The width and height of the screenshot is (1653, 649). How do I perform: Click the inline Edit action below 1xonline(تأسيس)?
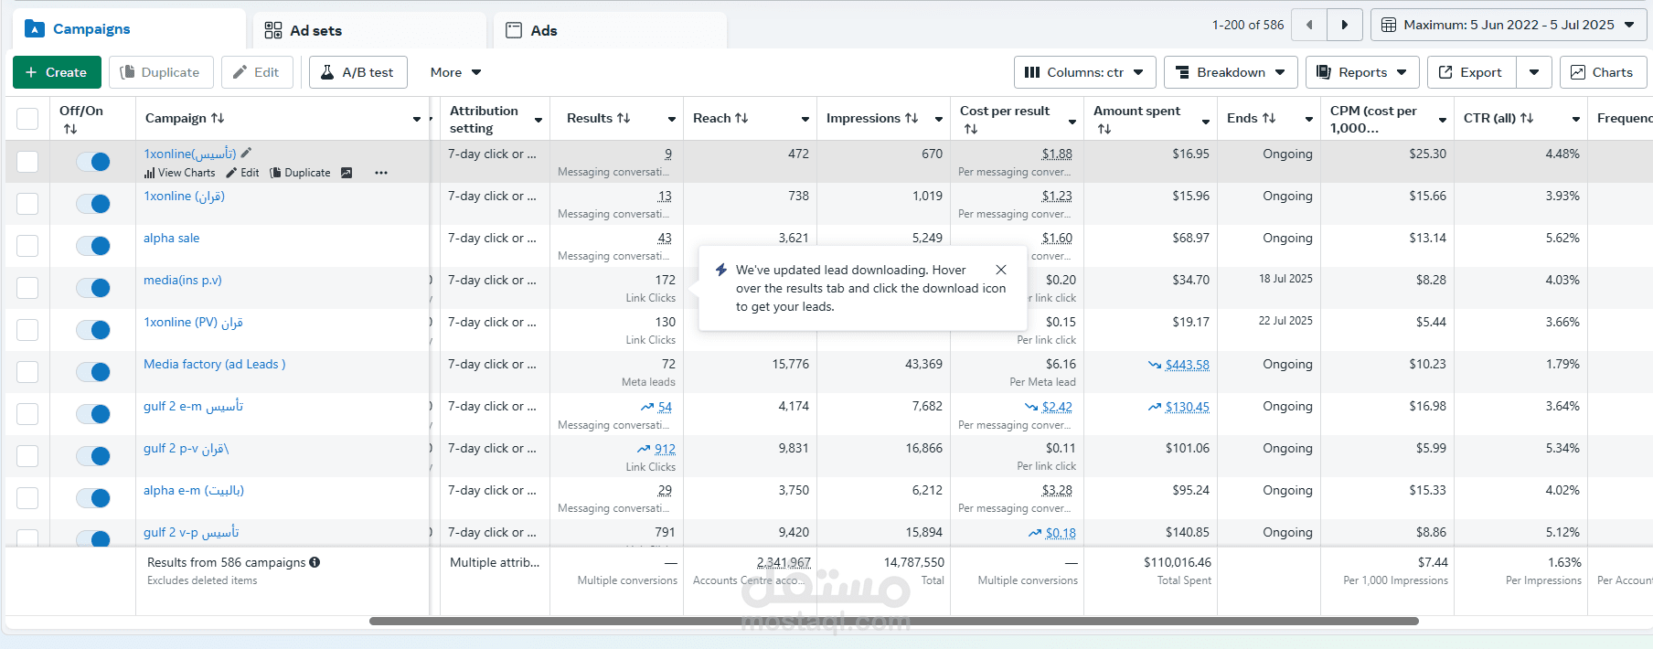click(x=243, y=173)
